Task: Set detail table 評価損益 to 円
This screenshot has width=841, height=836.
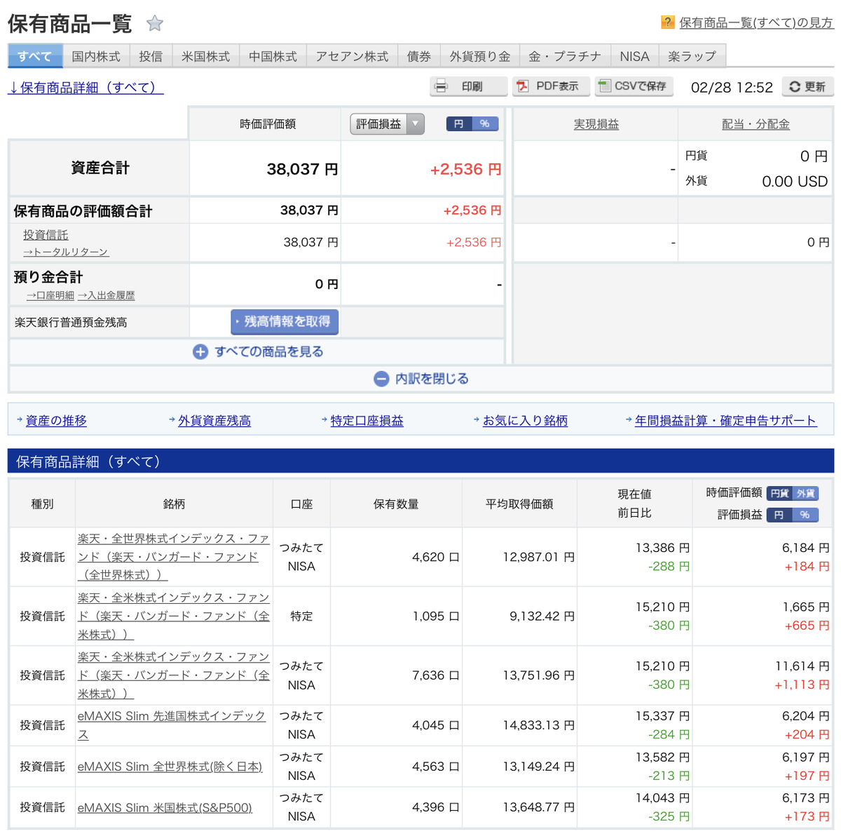Action: point(779,515)
